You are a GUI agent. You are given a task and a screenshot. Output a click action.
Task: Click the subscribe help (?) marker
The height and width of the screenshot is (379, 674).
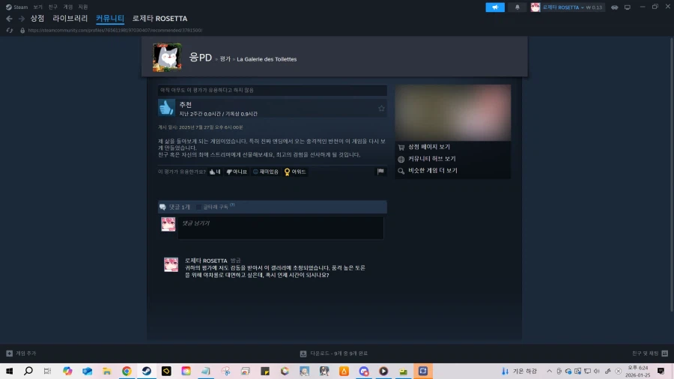[x=232, y=205]
